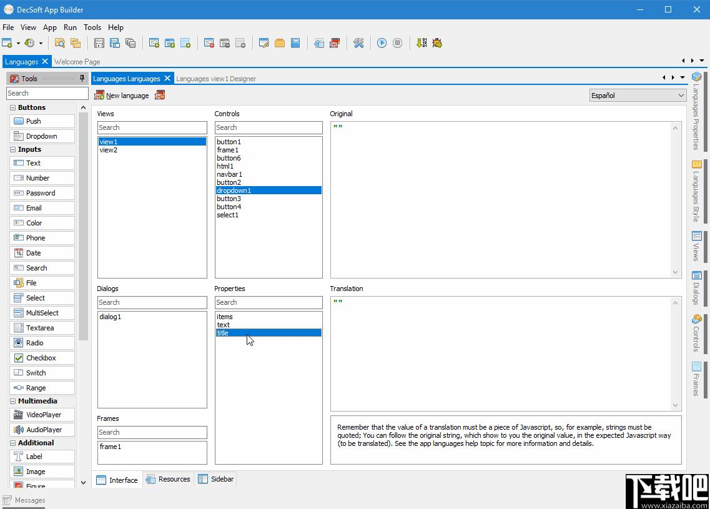Select the Checkbox control in Tools
The width and height of the screenshot is (710, 509).
42,358
